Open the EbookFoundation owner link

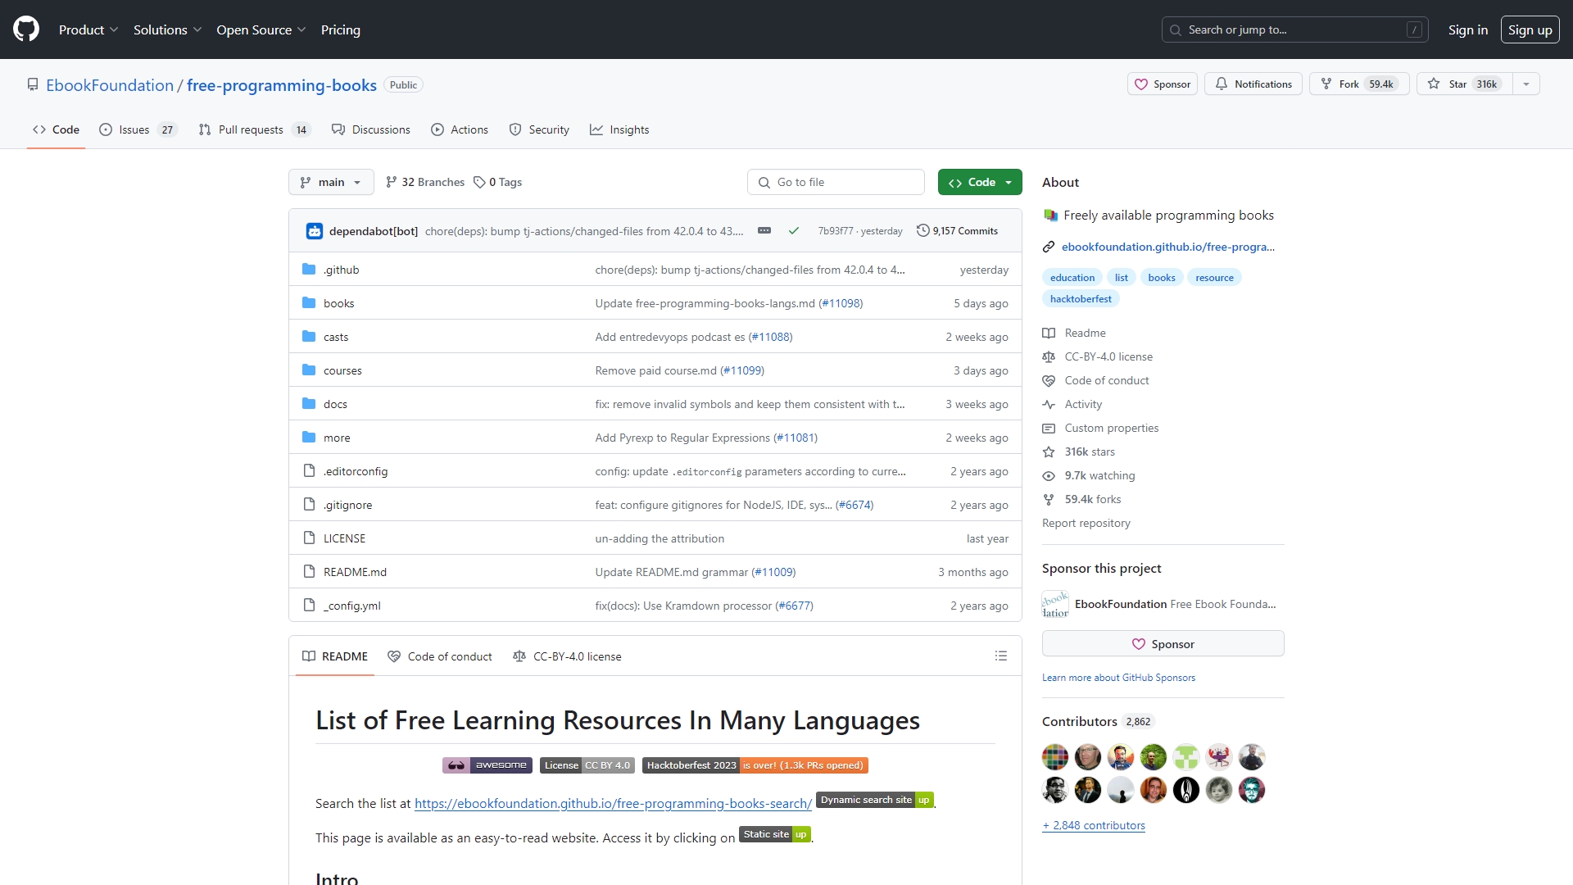(x=110, y=85)
